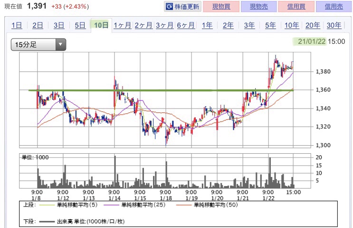Open the 信用売 margin sell link
This screenshot has width=353, height=228.
pos(334,7)
